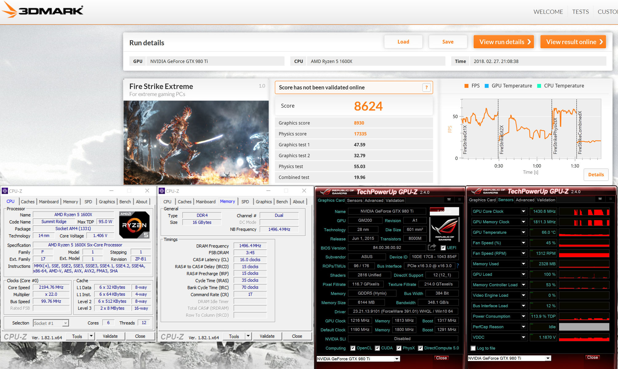Viewport: 618px width, 369px height.
Task: Click Close button in Sensors GPU-Z
Action: point(592,357)
